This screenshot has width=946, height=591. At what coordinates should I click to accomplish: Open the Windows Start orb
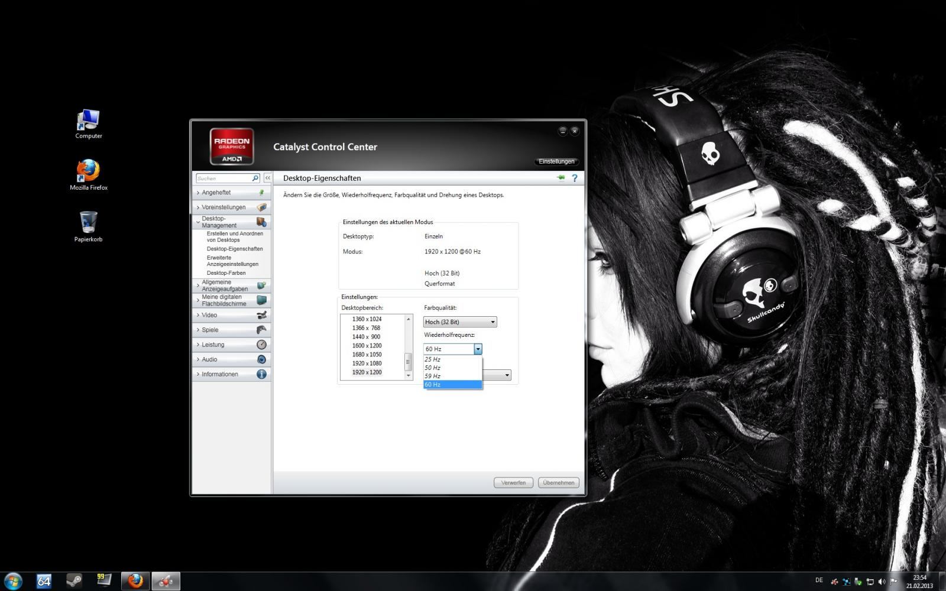[x=13, y=581]
